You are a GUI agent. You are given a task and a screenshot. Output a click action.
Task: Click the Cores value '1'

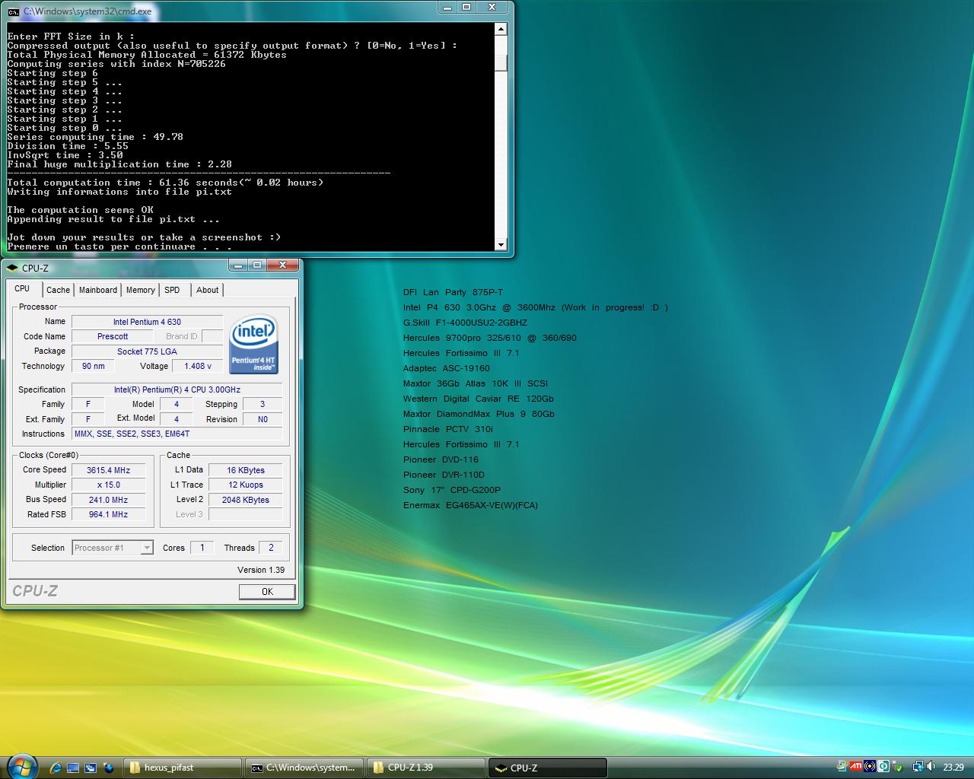click(202, 548)
